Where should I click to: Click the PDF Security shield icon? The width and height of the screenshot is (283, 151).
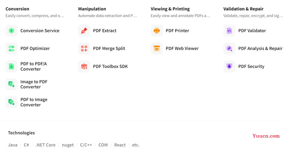229,66
